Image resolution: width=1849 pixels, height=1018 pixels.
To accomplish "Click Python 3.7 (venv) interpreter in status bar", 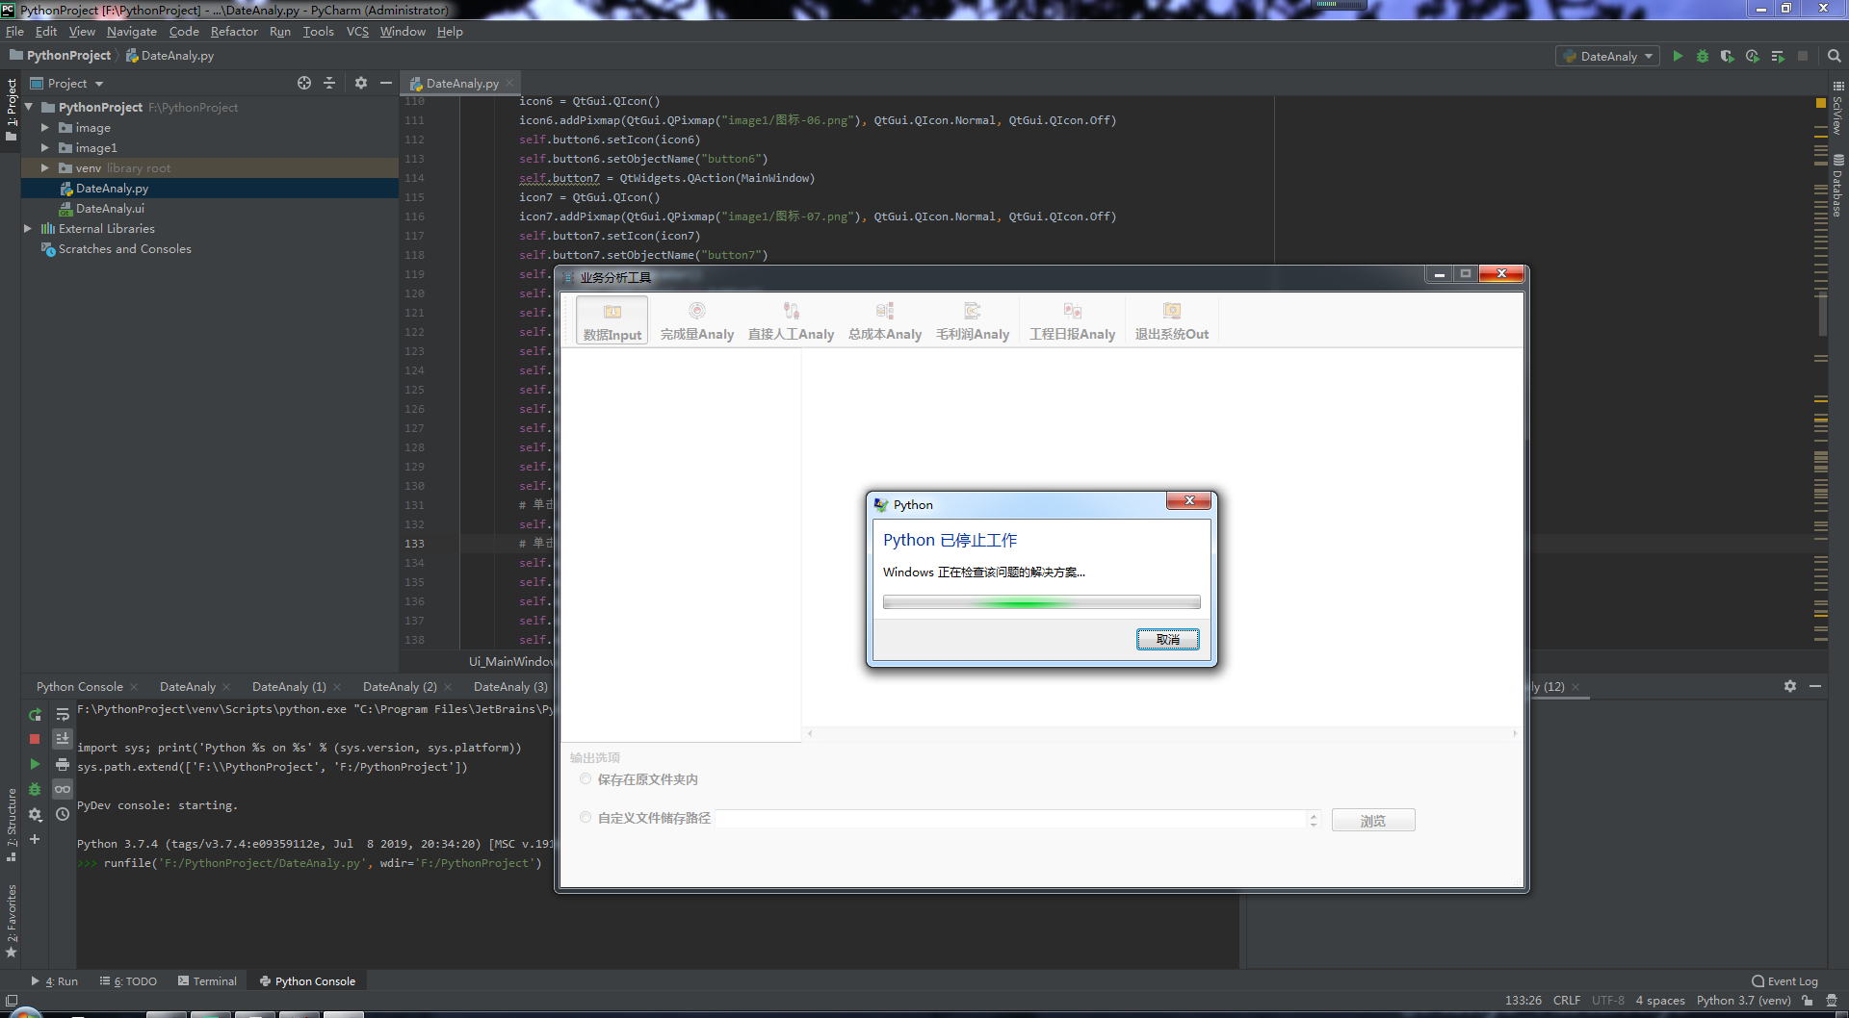I will point(1743,1001).
